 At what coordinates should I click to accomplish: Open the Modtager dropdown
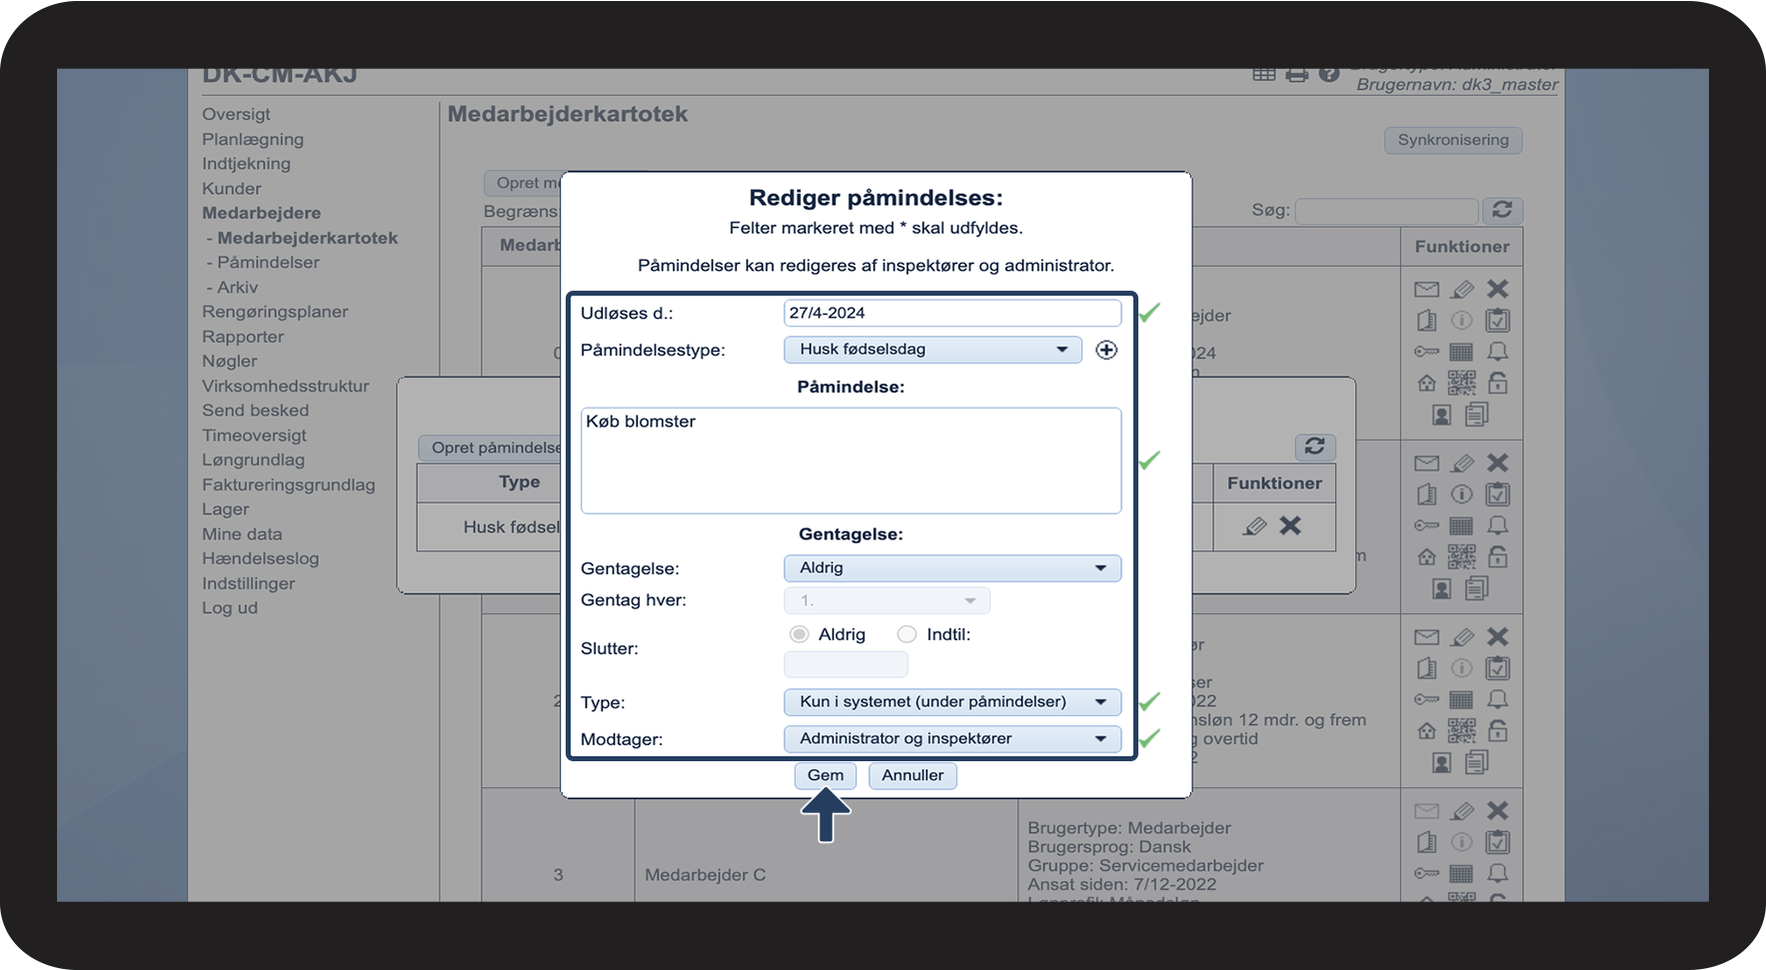coord(951,739)
